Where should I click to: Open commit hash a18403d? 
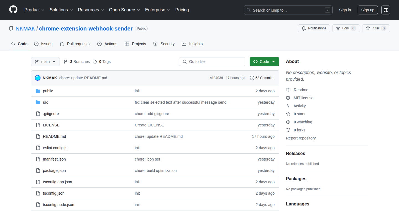point(216,78)
